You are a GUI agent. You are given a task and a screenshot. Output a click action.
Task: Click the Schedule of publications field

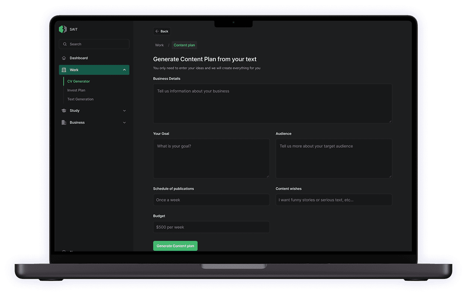click(211, 200)
